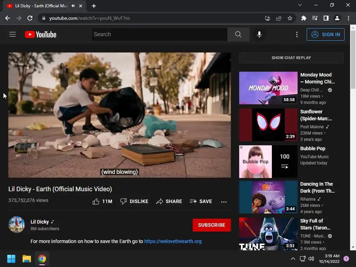
Task: Open the Lil Dicky channel avatar
Action: click(17, 224)
